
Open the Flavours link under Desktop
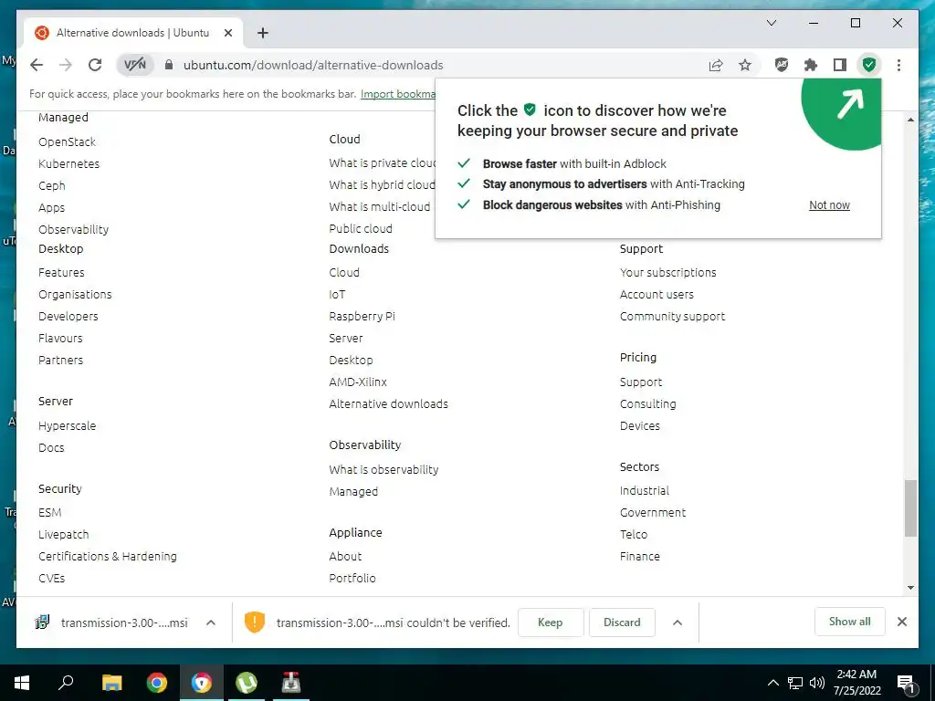tap(60, 339)
